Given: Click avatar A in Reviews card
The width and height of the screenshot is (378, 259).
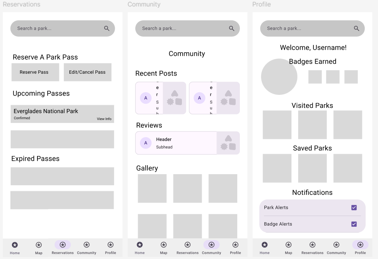Looking at the screenshot, I should (x=146, y=143).
